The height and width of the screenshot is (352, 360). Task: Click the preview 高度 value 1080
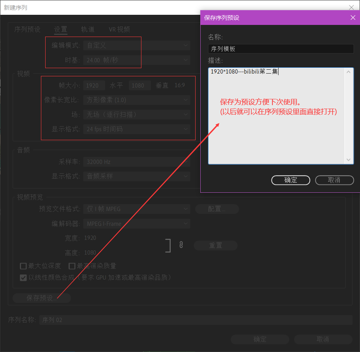(90, 253)
